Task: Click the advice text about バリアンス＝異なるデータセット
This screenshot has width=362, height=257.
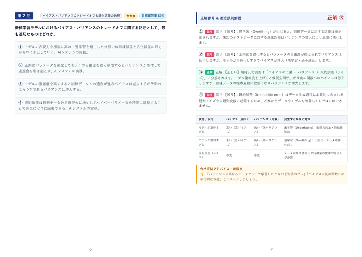Action: point(272,177)
